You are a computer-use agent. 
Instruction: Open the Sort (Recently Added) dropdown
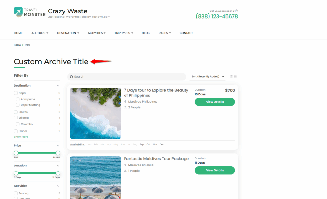click(x=207, y=77)
